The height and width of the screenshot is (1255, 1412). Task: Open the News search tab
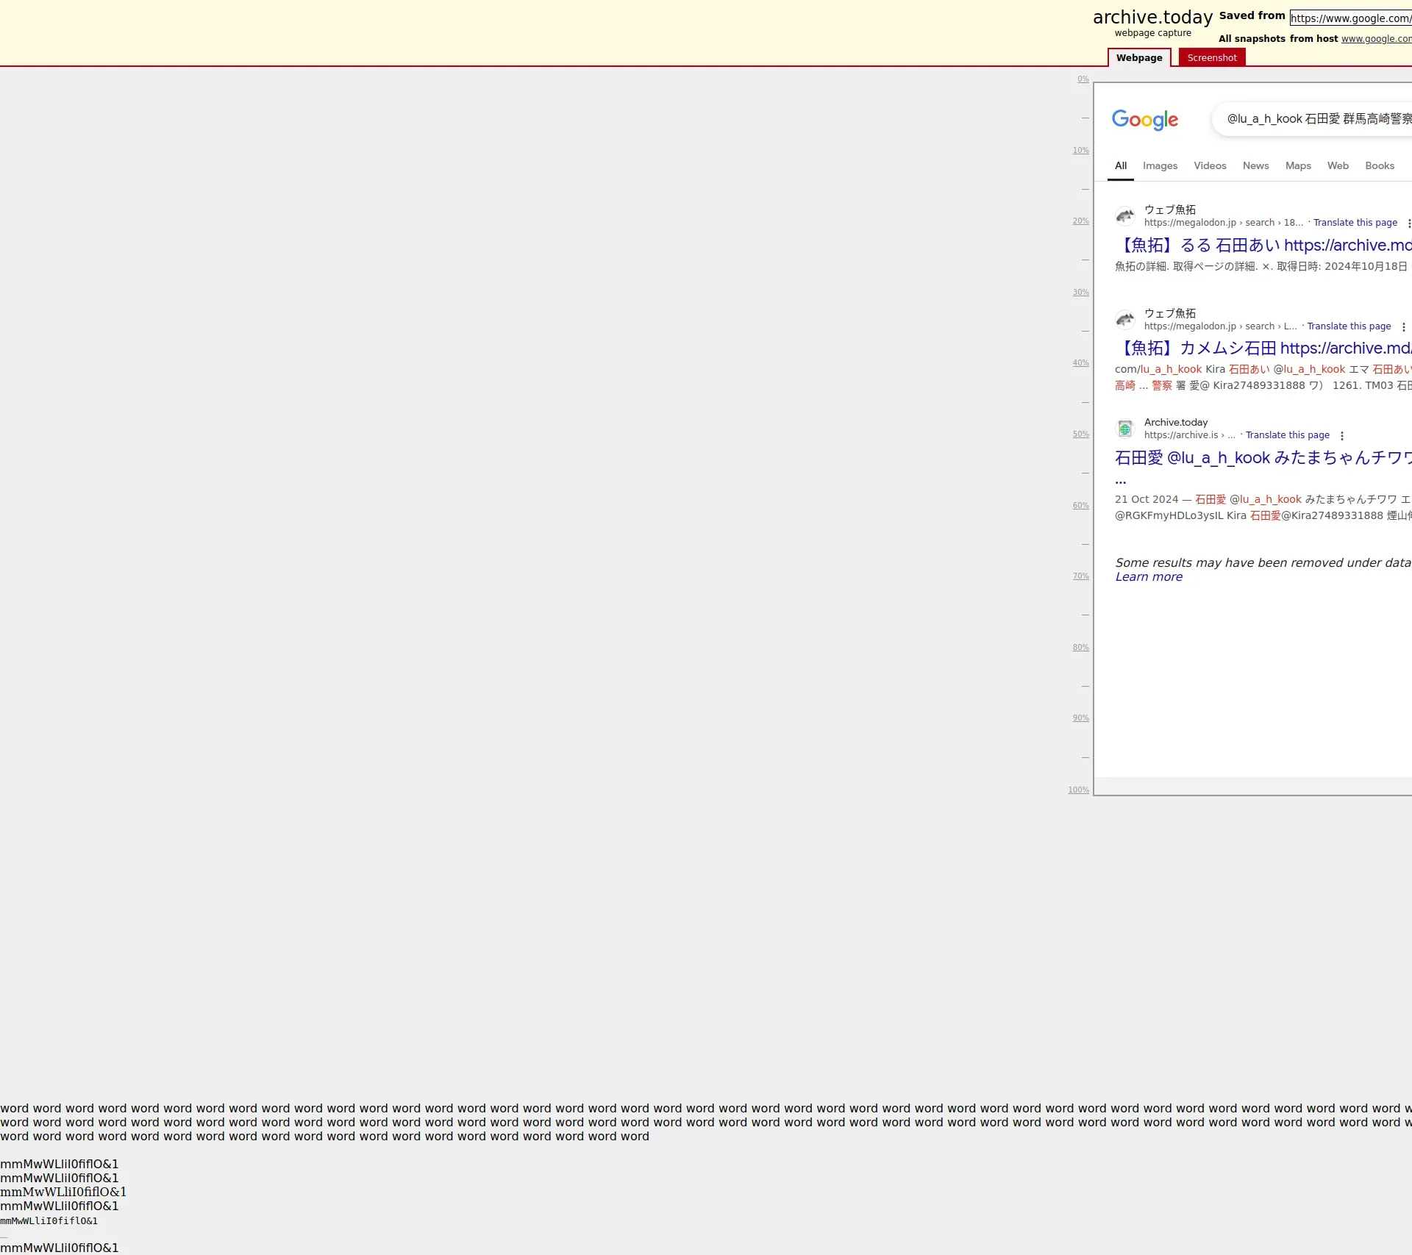coord(1255,166)
